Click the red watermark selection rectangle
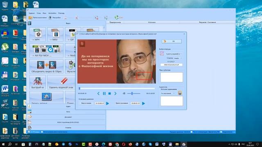262x147 pixels. (144, 76)
